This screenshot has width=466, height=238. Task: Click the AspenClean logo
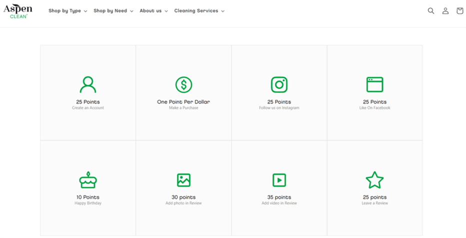[18, 11]
